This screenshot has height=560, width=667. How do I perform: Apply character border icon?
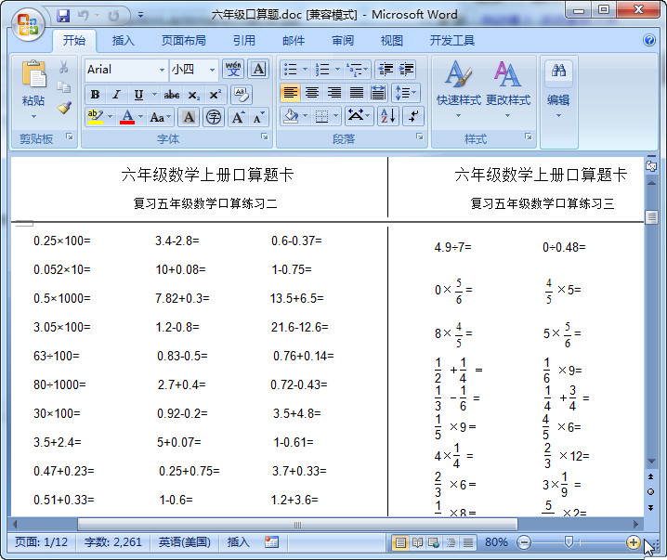click(258, 69)
